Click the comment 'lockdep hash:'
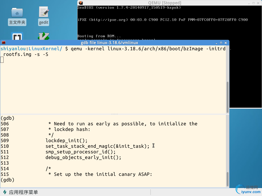262x196 pixels. 72,129
